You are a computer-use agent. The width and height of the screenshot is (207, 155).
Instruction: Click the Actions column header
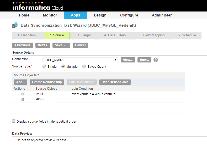19,89
